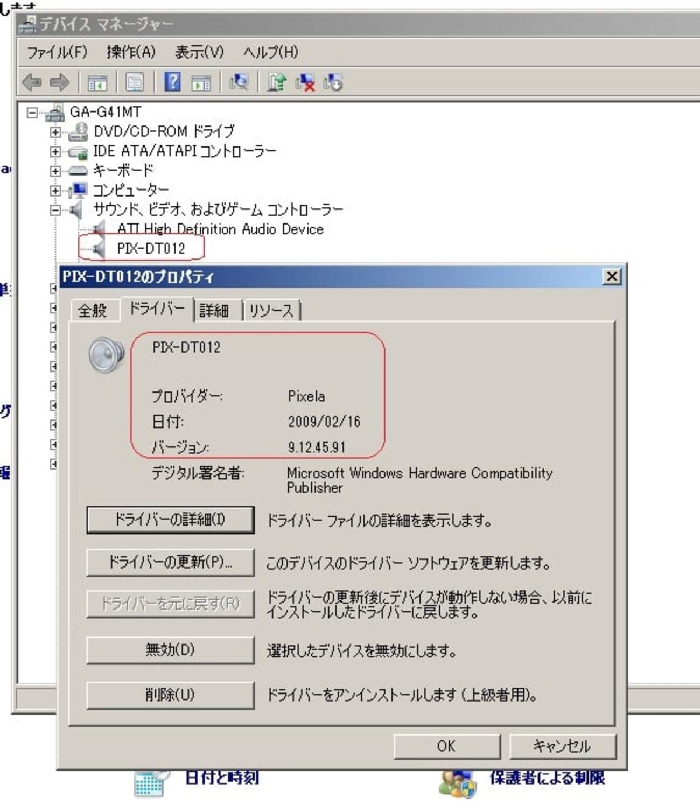Screen dimensions: 700x805
Task: Click the IDE ATA/ATAPI controller icon
Action: [x=78, y=152]
